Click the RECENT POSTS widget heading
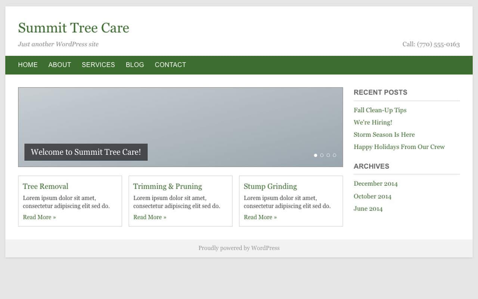This screenshot has height=299, width=478. pyautogui.click(x=381, y=92)
